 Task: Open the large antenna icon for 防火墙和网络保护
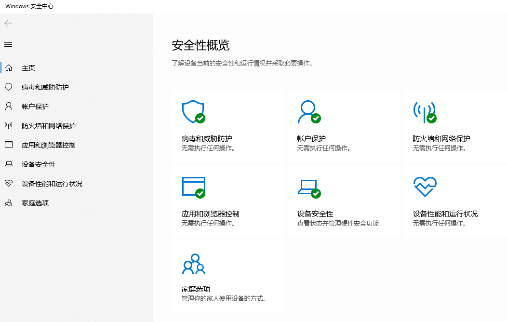425,112
